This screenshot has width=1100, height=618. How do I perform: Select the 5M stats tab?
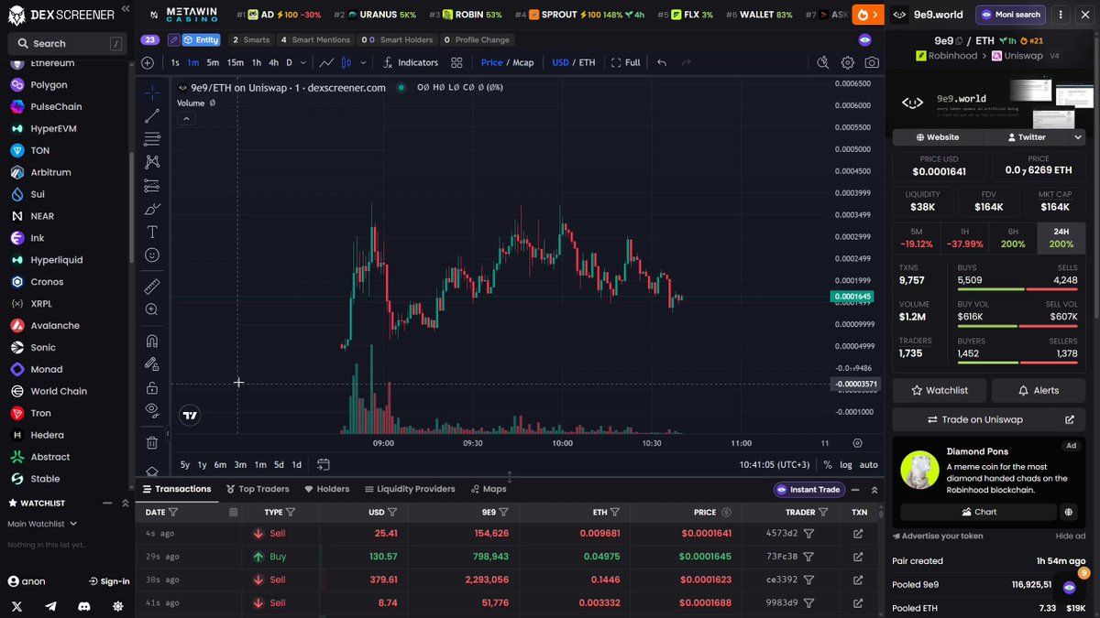click(x=917, y=238)
